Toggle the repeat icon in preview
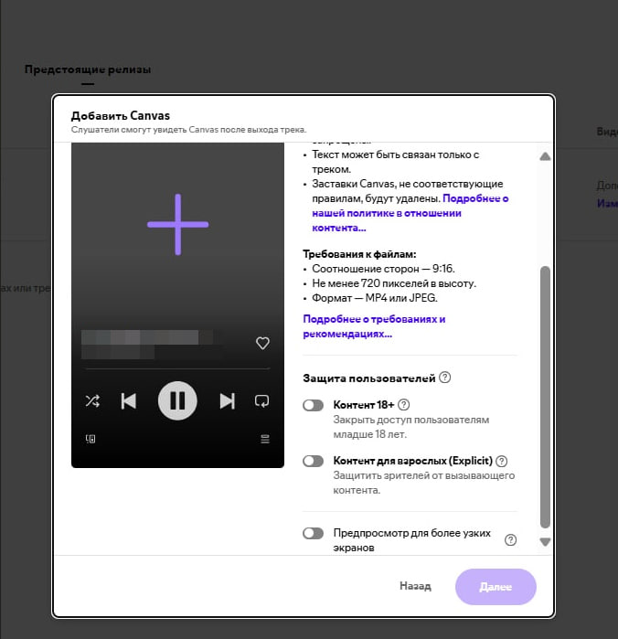This screenshot has height=639, width=618. [x=261, y=401]
